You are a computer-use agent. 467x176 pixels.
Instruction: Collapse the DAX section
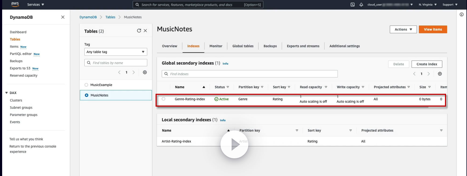[6, 93]
